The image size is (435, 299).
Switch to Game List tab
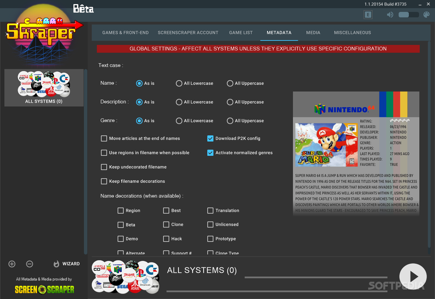pyautogui.click(x=241, y=33)
